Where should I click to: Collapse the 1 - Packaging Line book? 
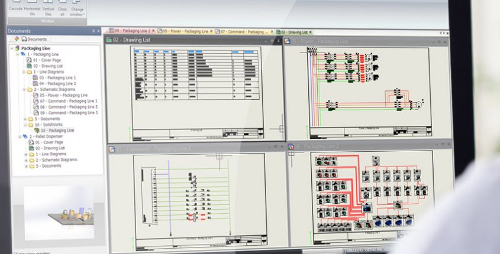(x=18, y=54)
